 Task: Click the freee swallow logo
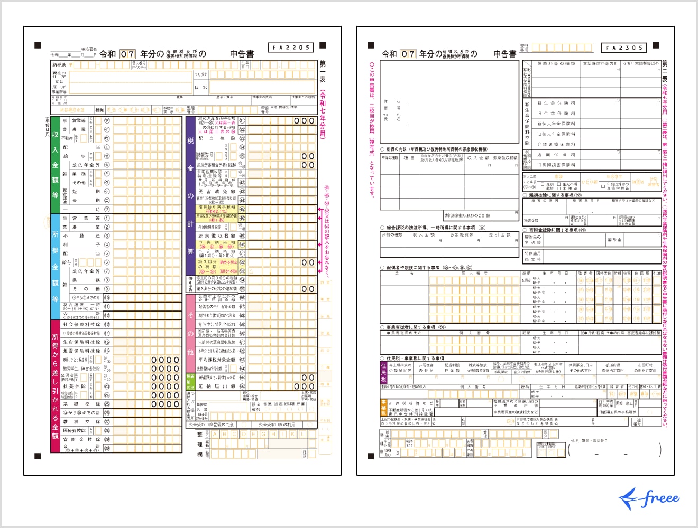(x=649, y=498)
